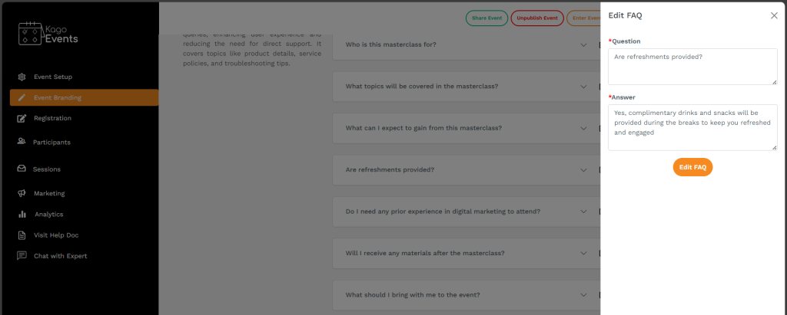This screenshot has width=787, height=315.
Task: Click into the Question text field
Action: pos(692,67)
